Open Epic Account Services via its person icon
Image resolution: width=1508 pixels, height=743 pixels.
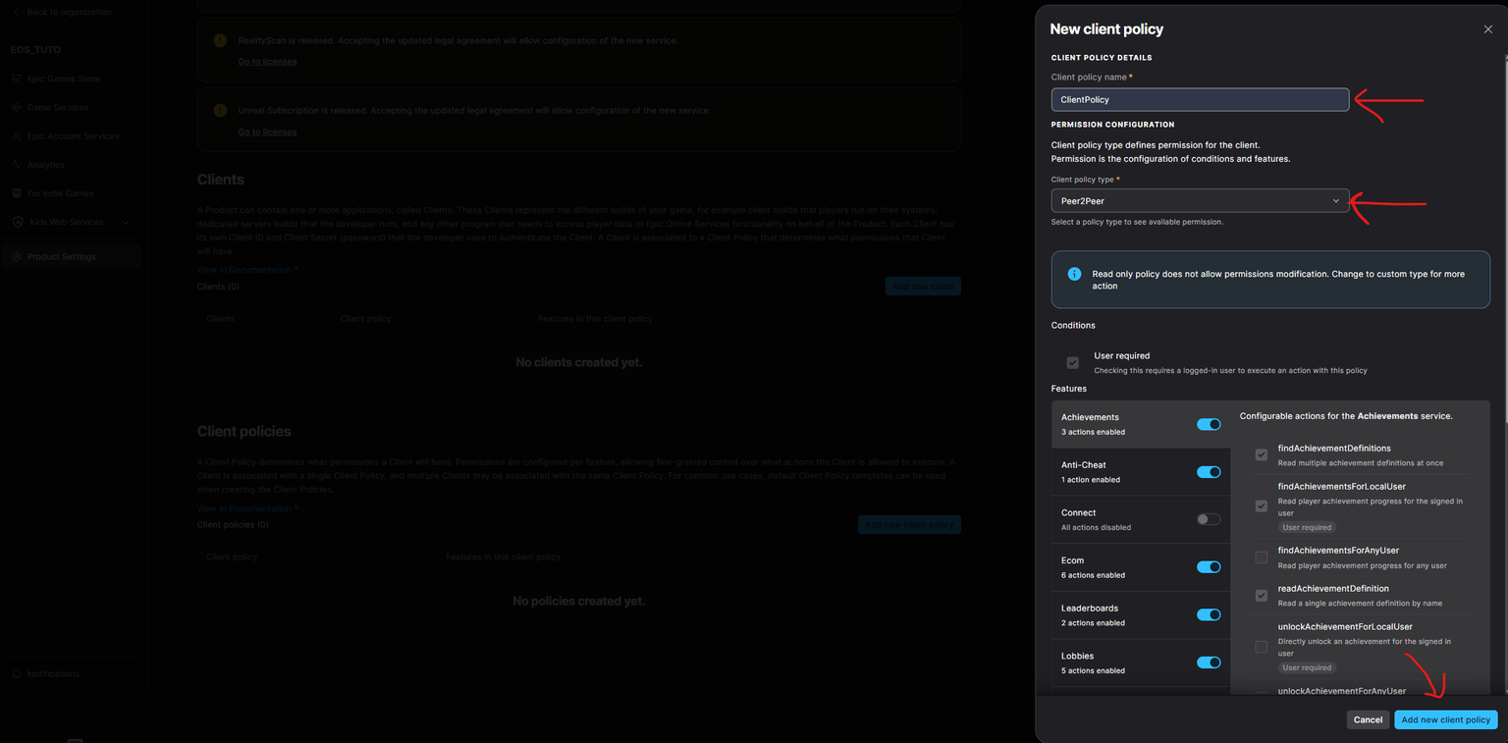16,135
